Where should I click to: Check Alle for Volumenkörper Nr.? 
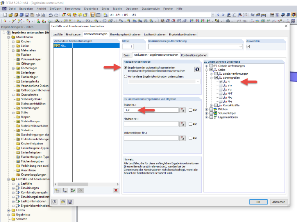[x=190, y=138]
